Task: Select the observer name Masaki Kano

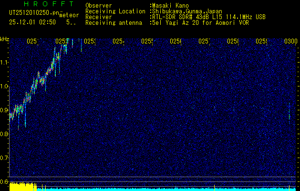Action: click(170, 6)
